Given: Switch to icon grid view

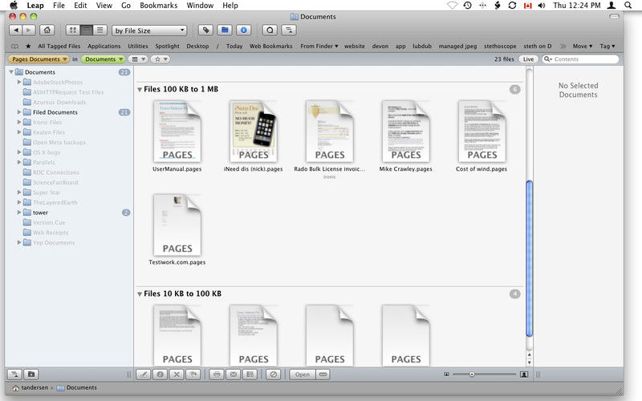Looking at the screenshot, I should (x=72, y=30).
